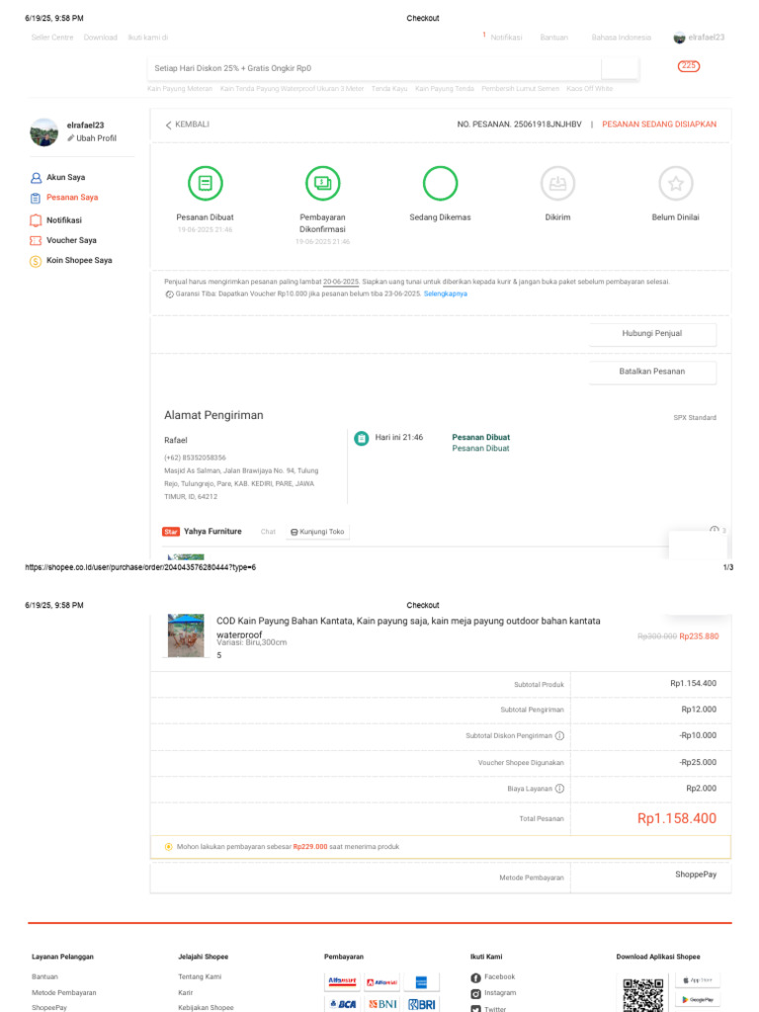759x1012 pixels.
Task: Click Ikuti kami di in the top bar
Action: [148, 38]
